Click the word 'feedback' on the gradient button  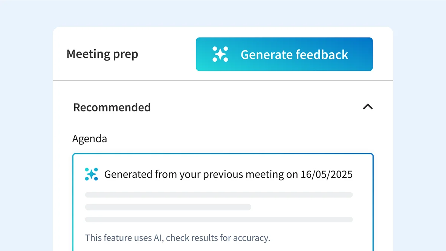coord(321,54)
